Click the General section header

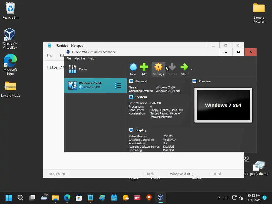141,81
